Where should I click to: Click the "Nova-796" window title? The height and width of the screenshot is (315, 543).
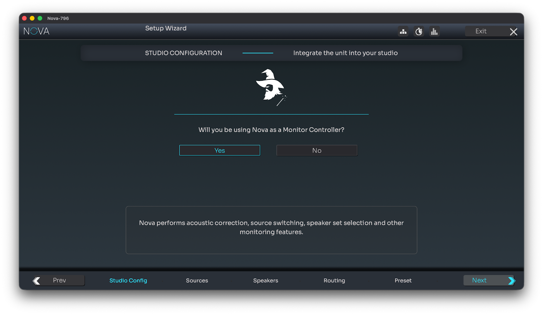pyautogui.click(x=58, y=18)
